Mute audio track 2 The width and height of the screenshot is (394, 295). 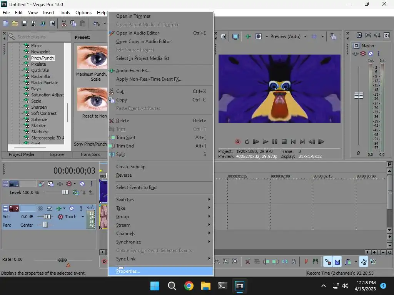click(x=72, y=209)
